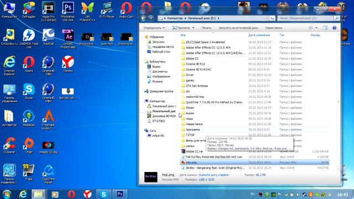Image resolution: width=354 pixels, height=199 pixels.
Task: Create a folder with Новая папка
Action: click(x=273, y=28)
